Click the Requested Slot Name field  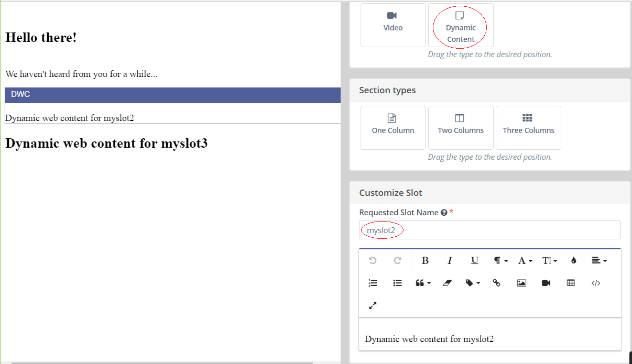490,230
